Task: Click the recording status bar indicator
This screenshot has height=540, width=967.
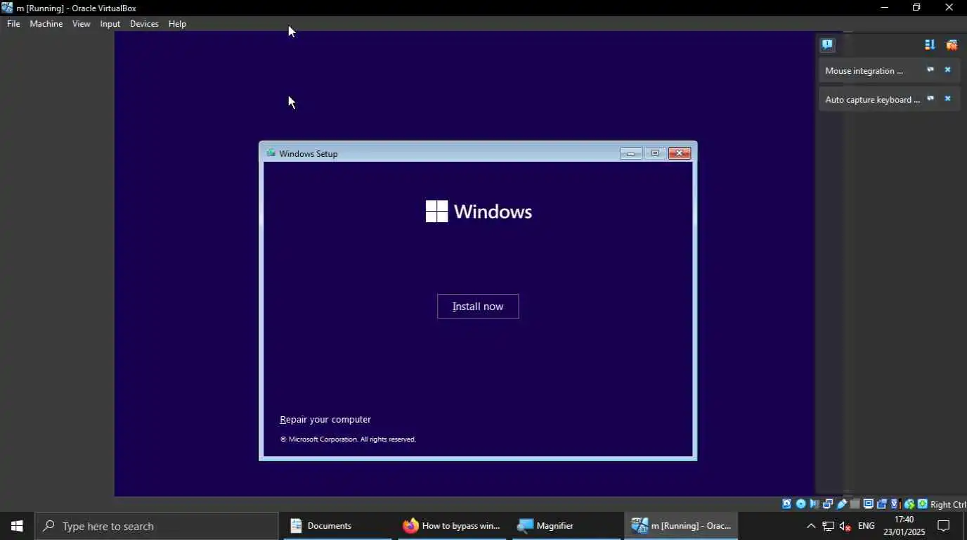Action: click(881, 504)
